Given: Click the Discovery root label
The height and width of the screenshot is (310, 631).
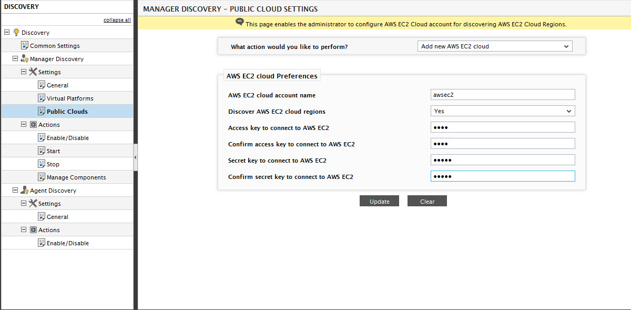Looking at the screenshot, I should click(x=35, y=33).
